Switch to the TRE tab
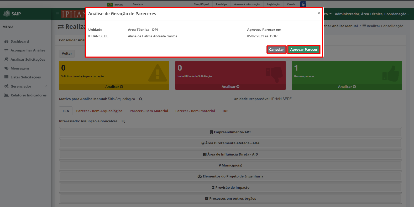 click(x=225, y=111)
